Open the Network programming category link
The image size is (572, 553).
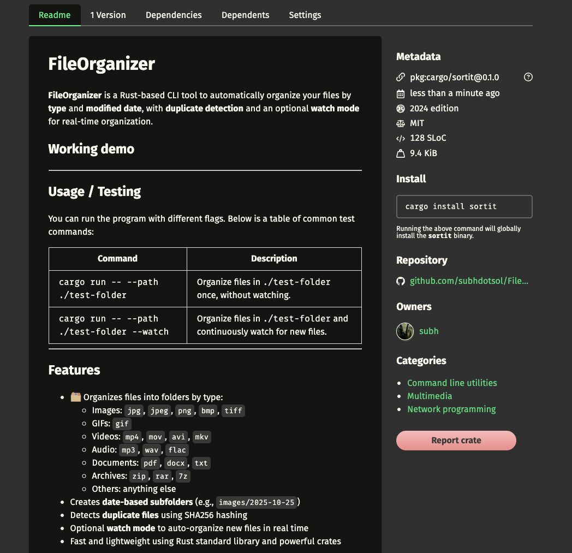[x=451, y=409]
